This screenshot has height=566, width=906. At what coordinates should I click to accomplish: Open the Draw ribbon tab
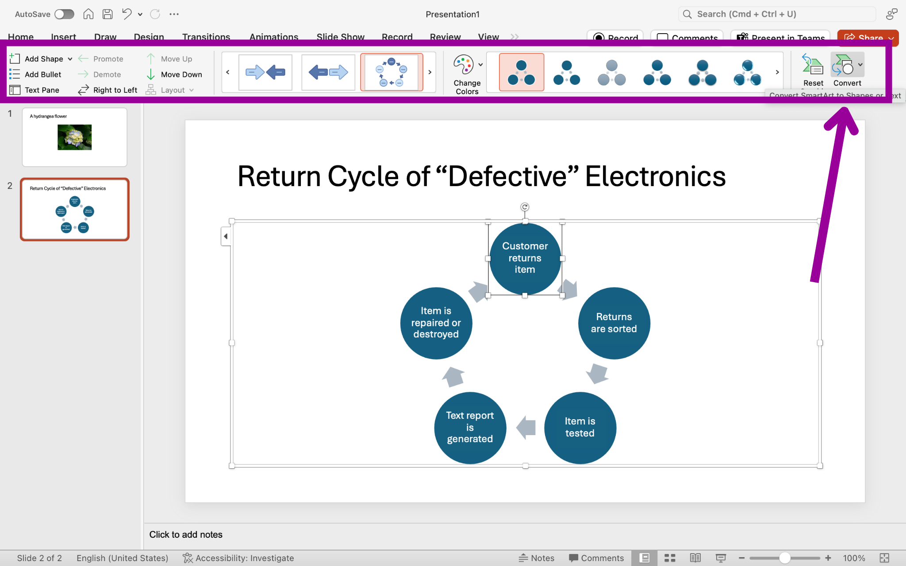coord(105,37)
